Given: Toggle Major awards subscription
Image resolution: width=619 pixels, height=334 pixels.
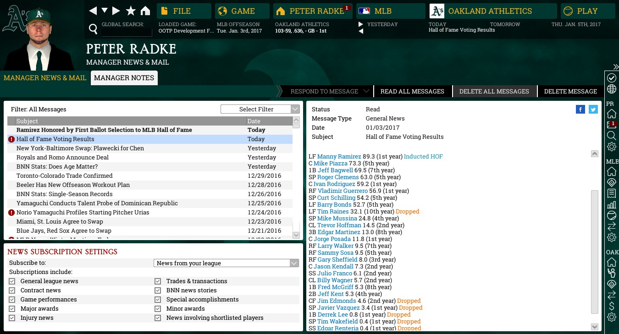Looking at the screenshot, I should (12, 309).
